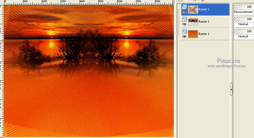Screen dimensions: 254x138
Task: Select the Raster 1 layer thumbnail
Action: [193, 34]
